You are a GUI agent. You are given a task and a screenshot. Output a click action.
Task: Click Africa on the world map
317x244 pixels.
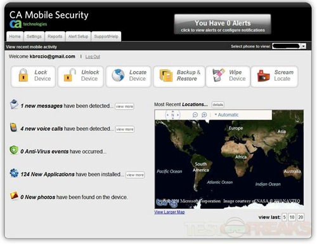[x=241, y=157]
